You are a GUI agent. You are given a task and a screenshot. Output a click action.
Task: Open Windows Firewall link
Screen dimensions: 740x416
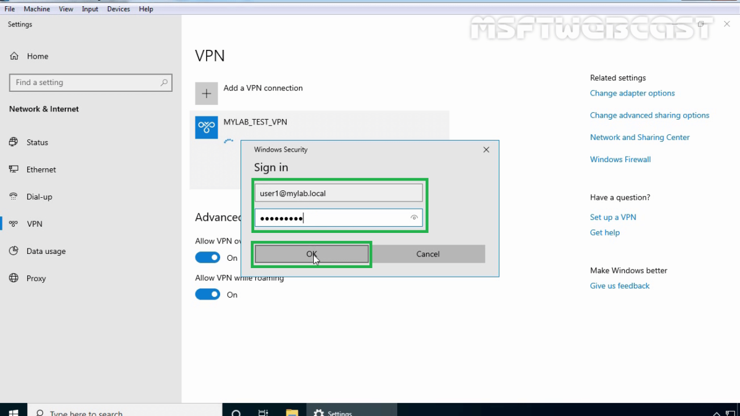pos(620,160)
